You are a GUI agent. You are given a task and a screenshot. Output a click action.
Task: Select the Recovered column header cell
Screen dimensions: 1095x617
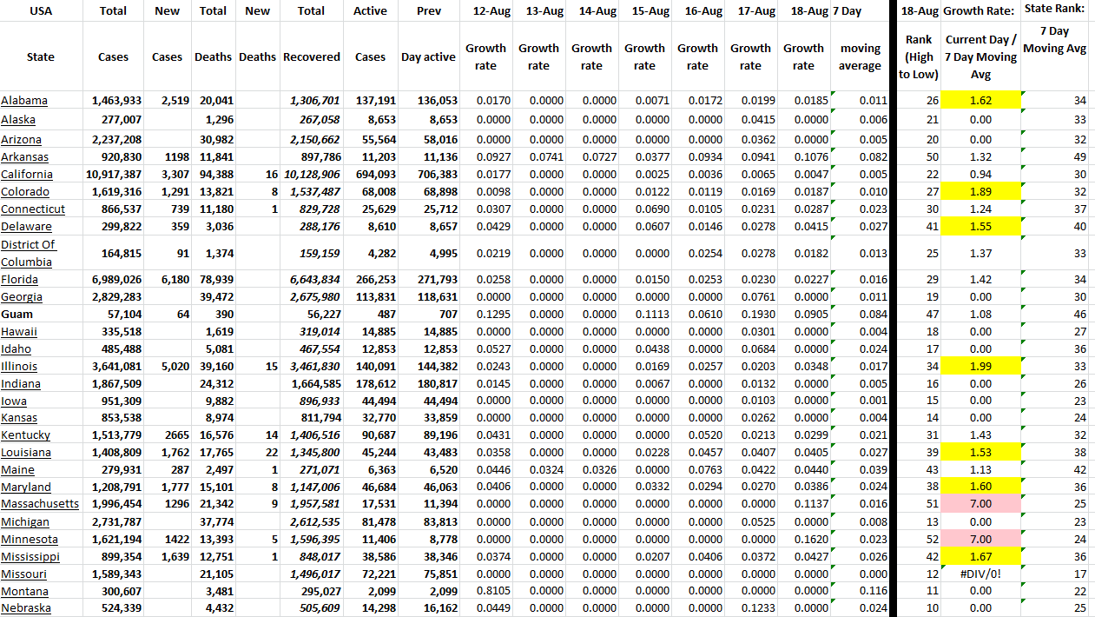pyautogui.click(x=312, y=57)
